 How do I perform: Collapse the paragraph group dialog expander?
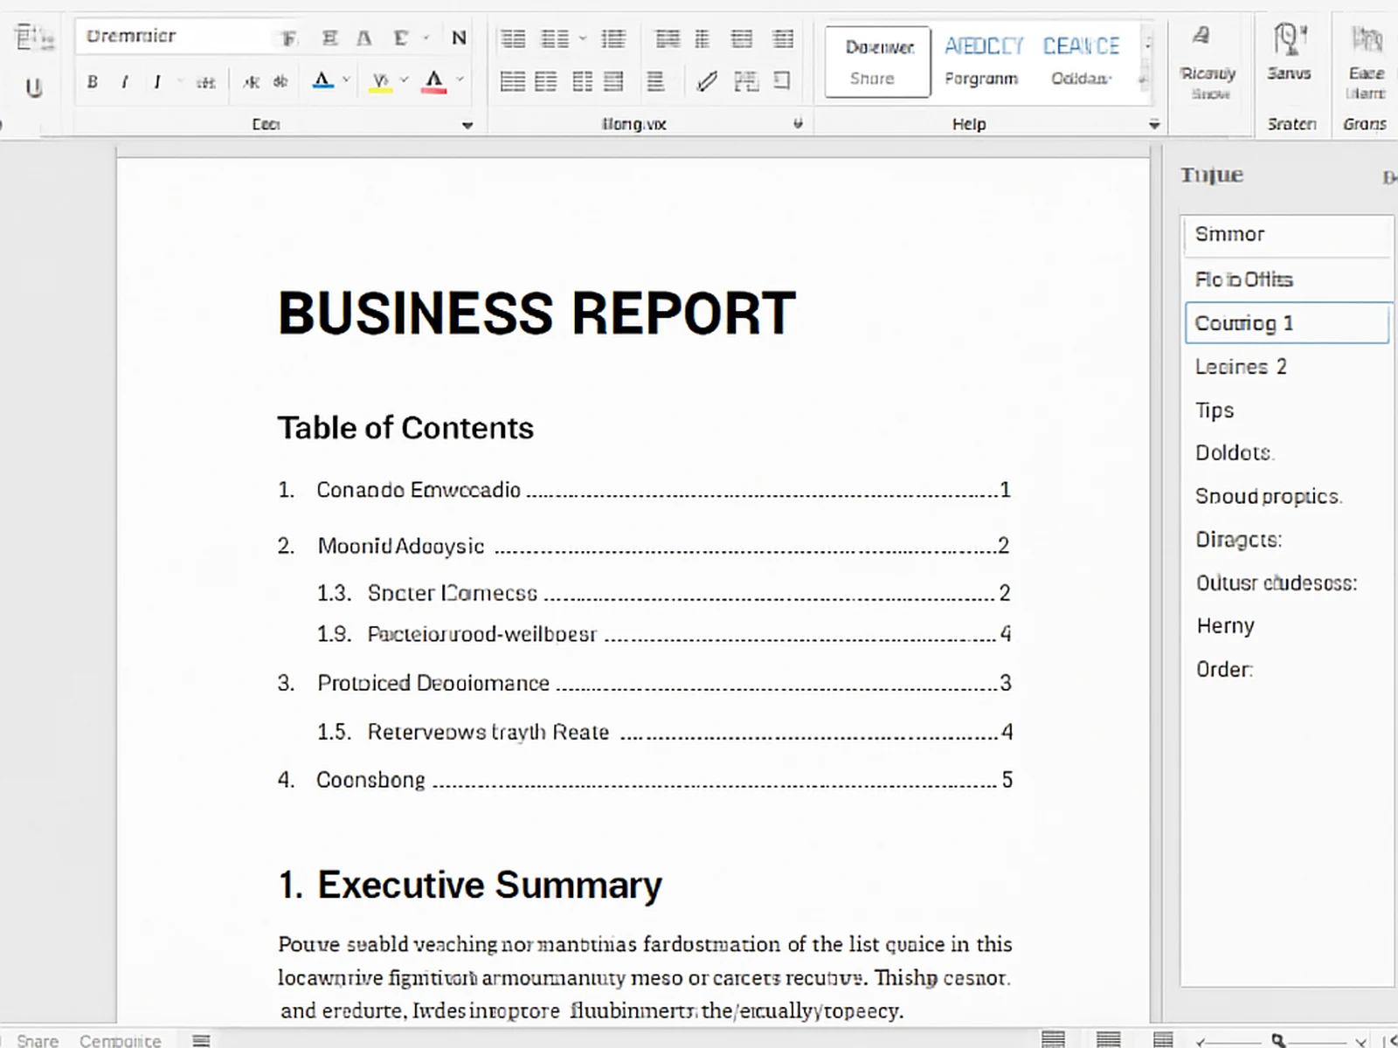click(x=797, y=124)
